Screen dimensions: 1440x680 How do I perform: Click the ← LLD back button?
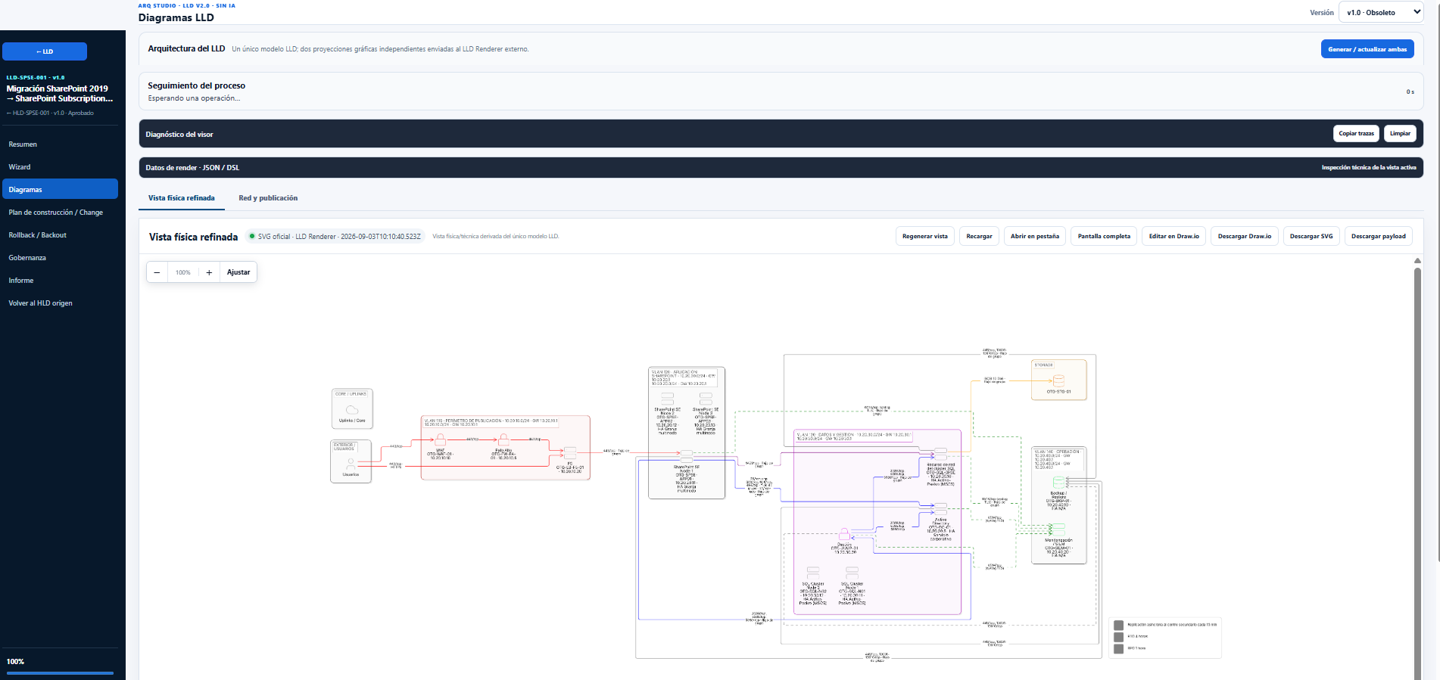pyautogui.click(x=45, y=51)
